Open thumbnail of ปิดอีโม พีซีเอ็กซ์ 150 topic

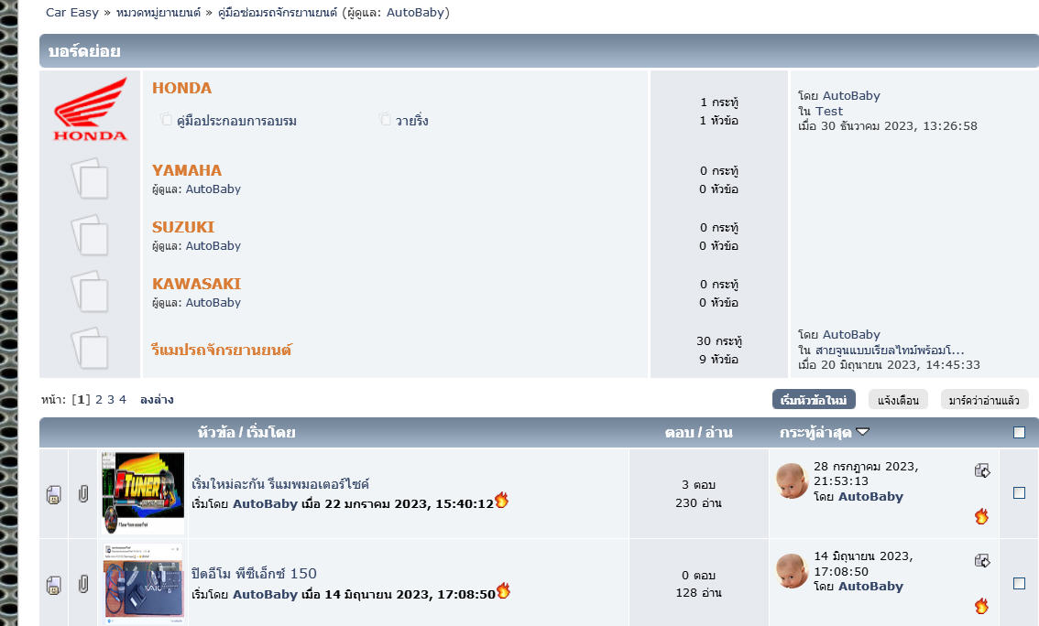(143, 584)
